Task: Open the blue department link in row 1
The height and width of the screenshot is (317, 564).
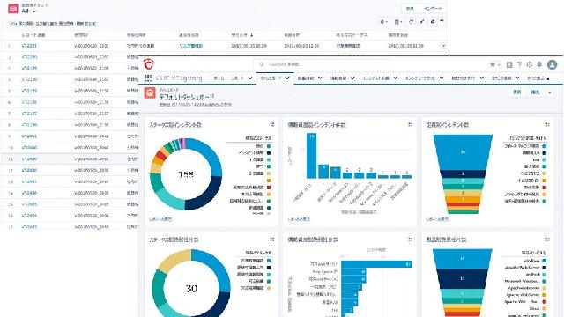Action: tap(190, 46)
